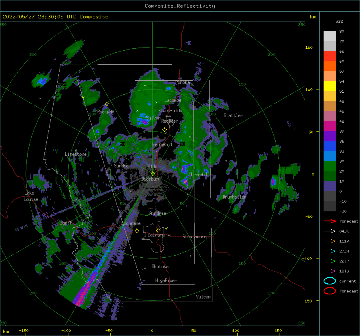Click the yellow diamond marker above Calgary
360x336 pixels.
[158, 230]
